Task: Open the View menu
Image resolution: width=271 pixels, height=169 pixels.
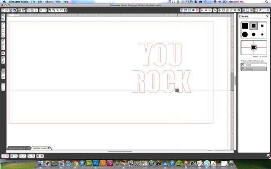Action: tap(58, 2)
